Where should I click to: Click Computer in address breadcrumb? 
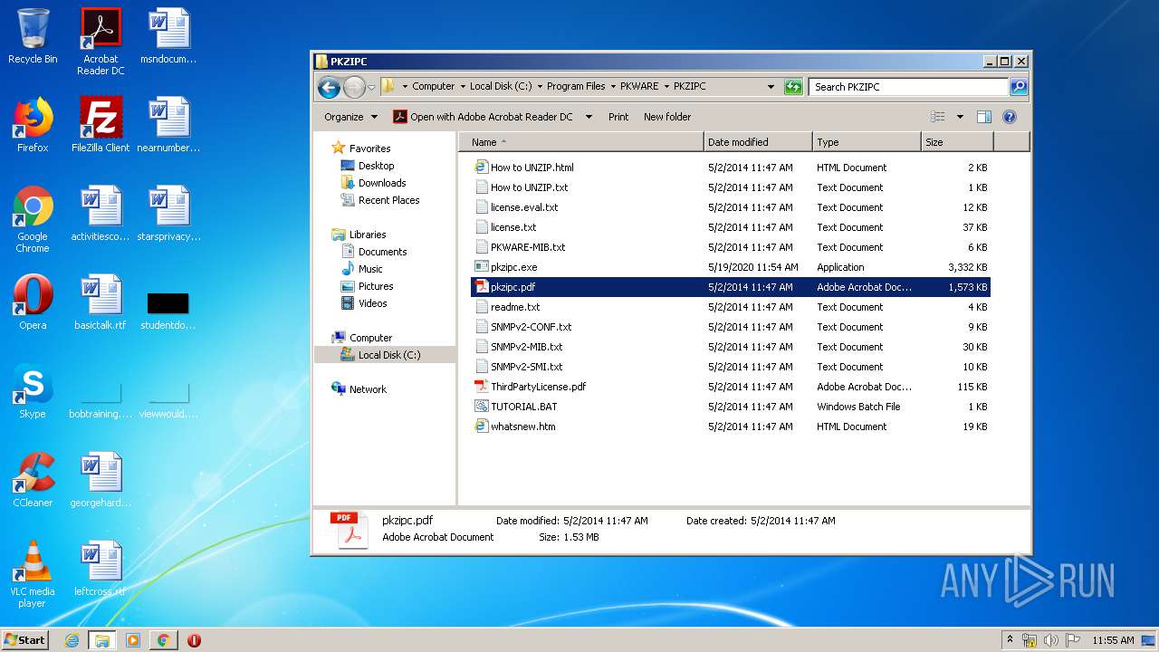434,87
